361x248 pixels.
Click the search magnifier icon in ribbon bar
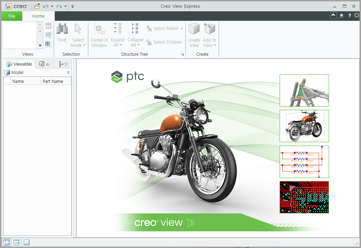342,16
